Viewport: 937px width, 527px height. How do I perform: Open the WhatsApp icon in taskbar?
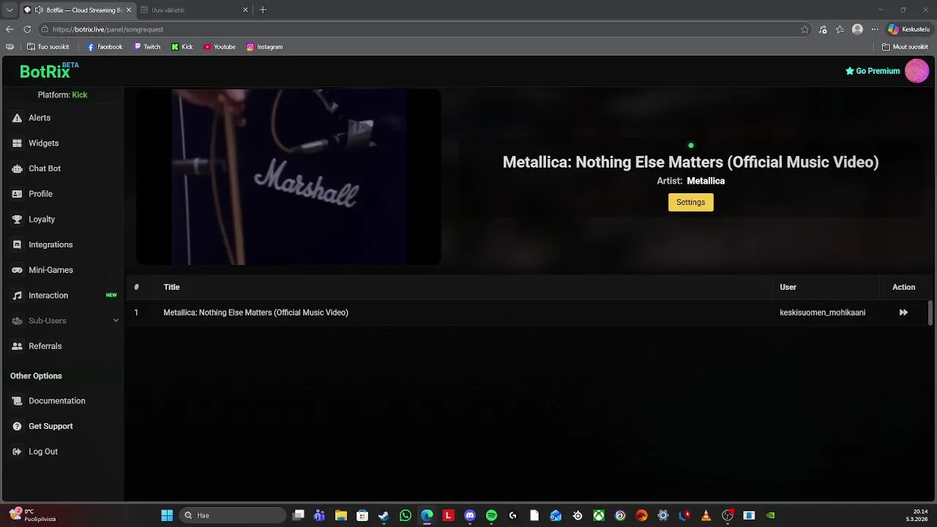[406, 515]
